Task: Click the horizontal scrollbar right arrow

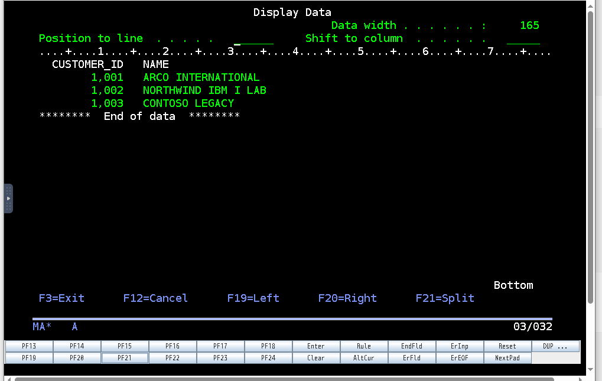Action: click(x=580, y=379)
